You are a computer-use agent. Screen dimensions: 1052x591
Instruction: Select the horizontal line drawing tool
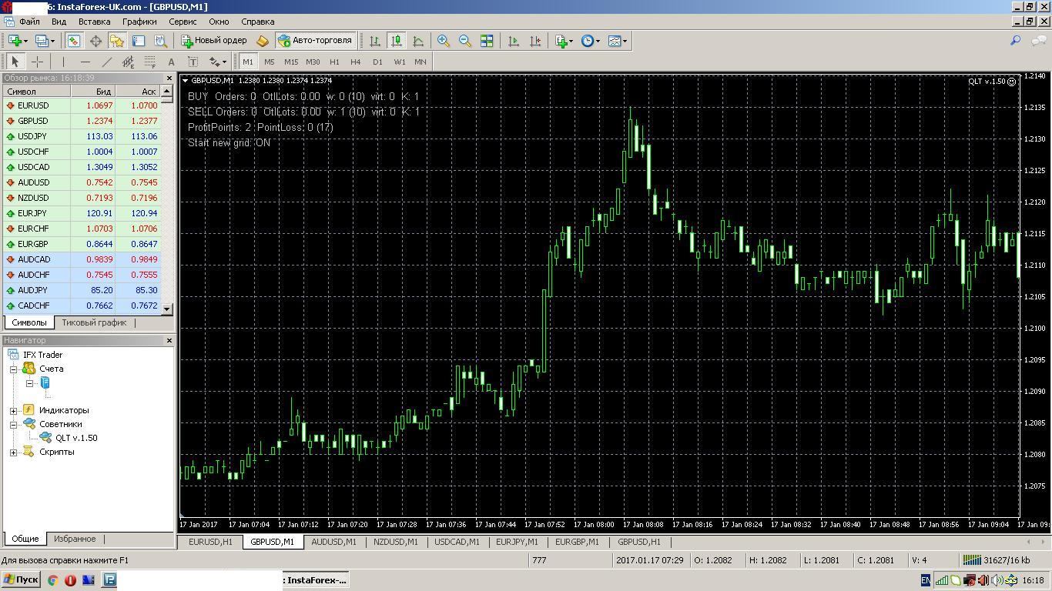point(85,62)
